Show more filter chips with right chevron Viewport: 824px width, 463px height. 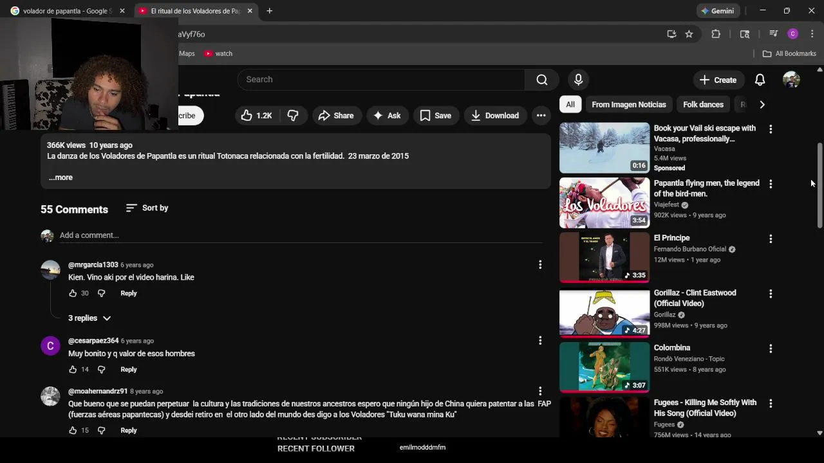(x=762, y=105)
